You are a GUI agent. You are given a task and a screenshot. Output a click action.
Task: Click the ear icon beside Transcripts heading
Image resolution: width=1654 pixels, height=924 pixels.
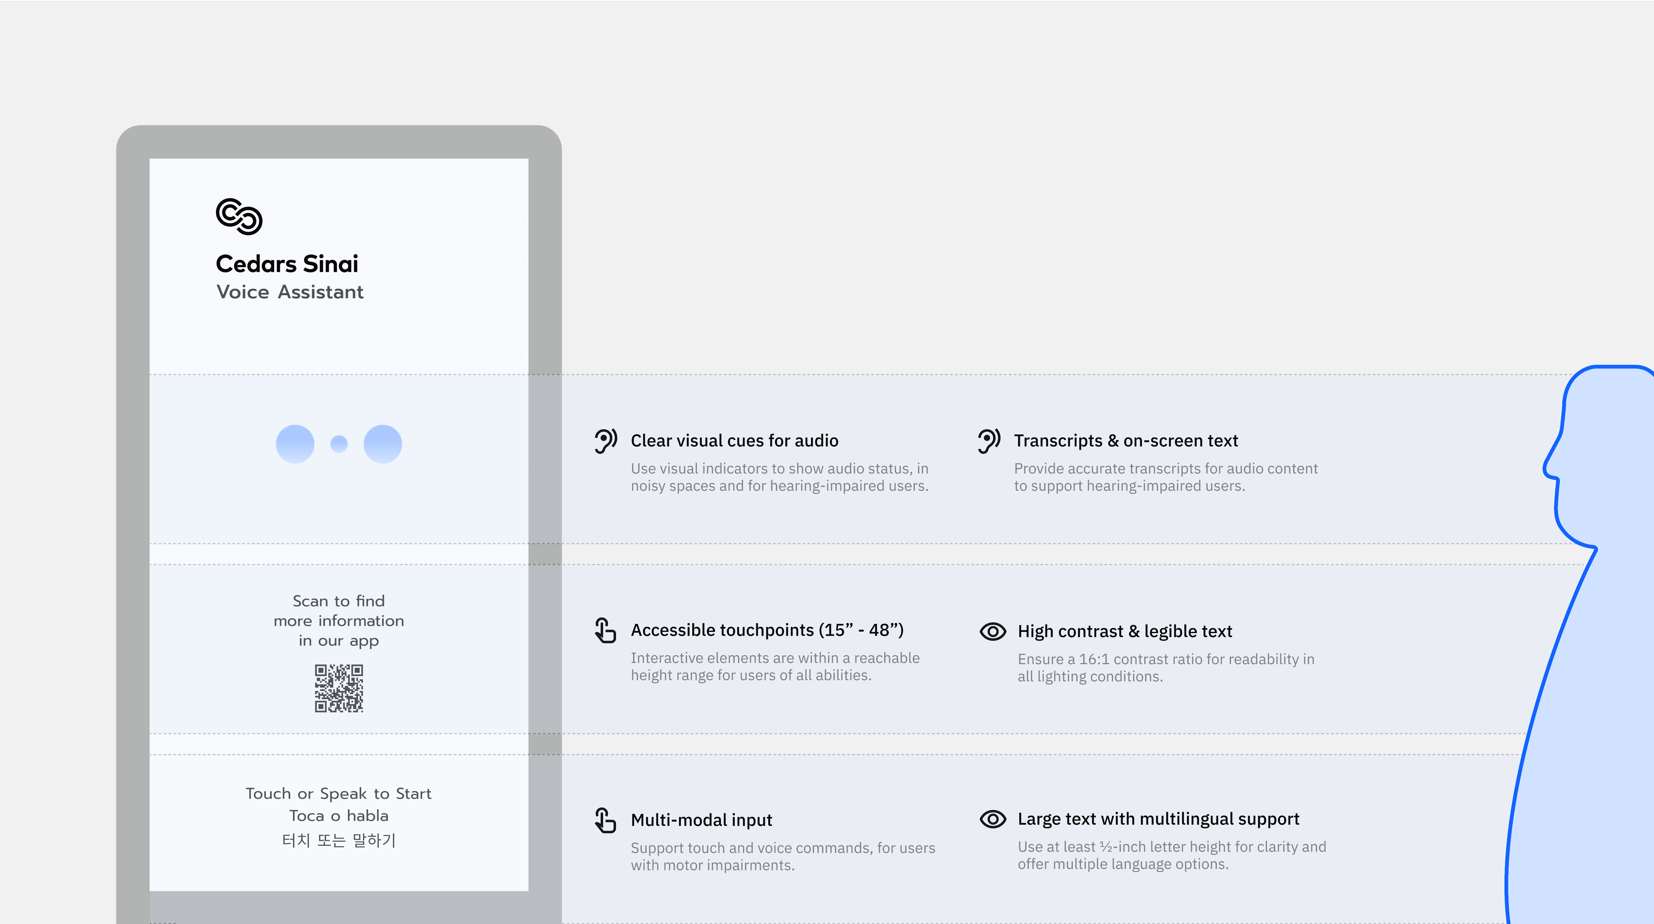[x=989, y=441]
